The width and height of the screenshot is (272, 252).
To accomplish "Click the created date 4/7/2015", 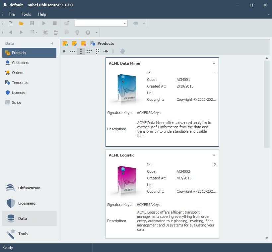I will pos(184,178).
